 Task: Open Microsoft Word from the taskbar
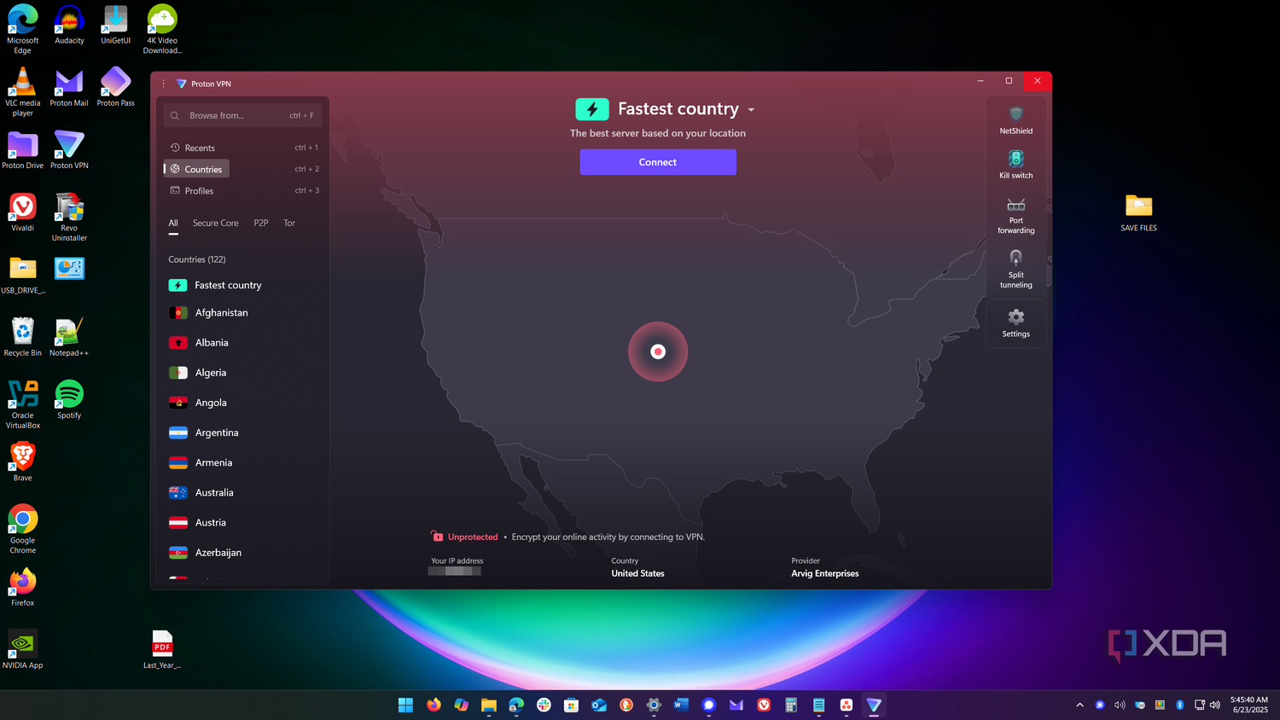pyautogui.click(x=680, y=705)
